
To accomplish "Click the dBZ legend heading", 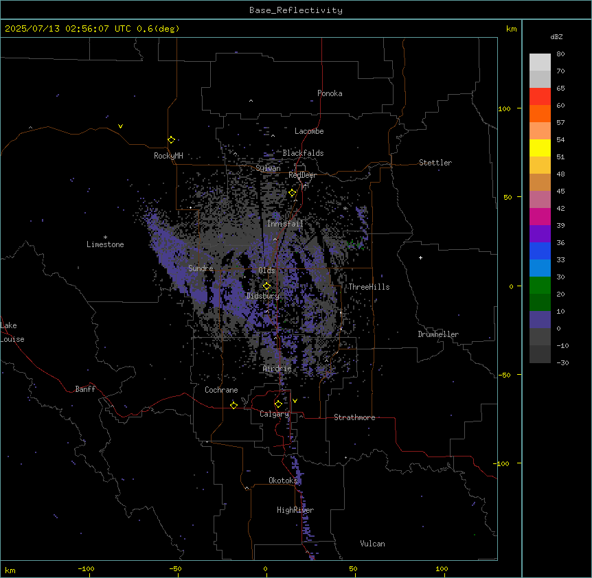I will (x=556, y=37).
